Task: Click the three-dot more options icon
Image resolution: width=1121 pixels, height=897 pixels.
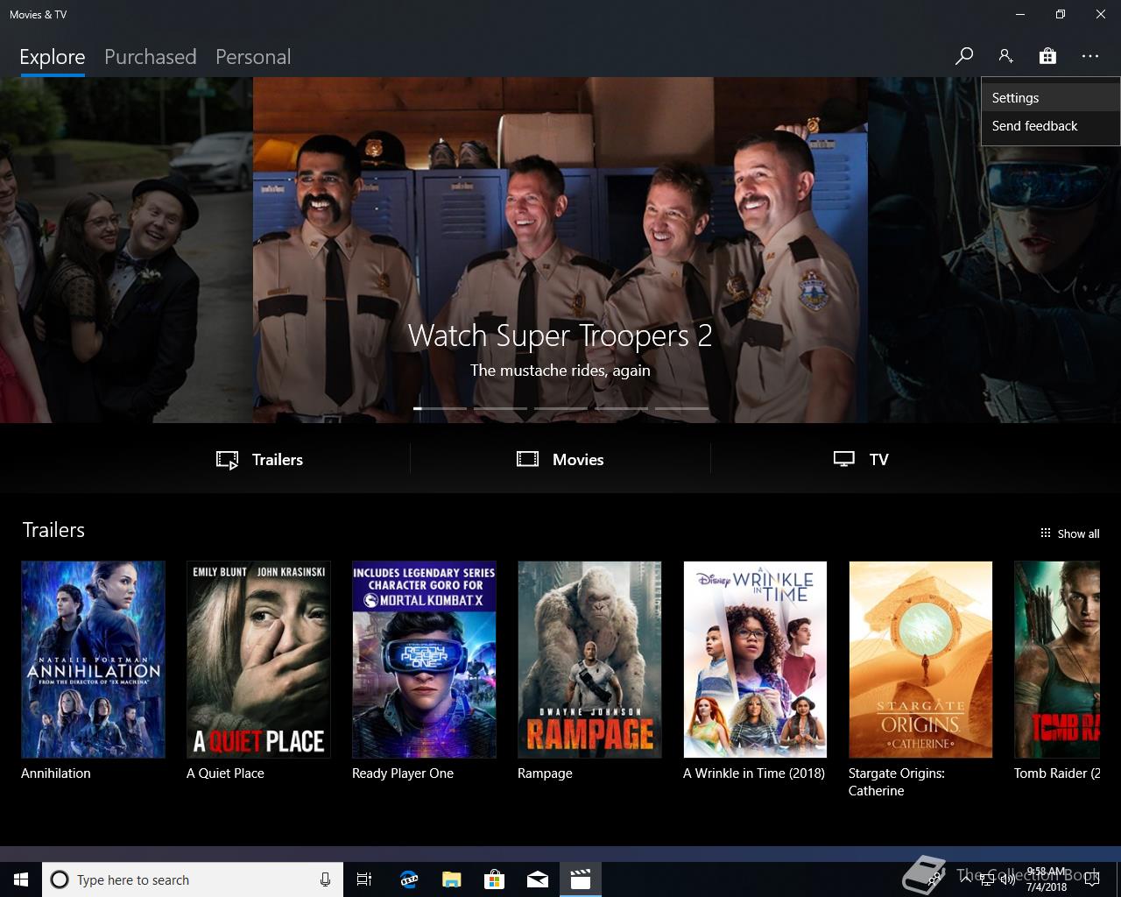Action: point(1089,56)
